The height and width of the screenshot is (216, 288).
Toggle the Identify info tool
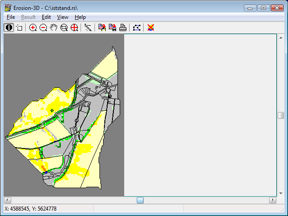pyautogui.click(x=9, y=27)
